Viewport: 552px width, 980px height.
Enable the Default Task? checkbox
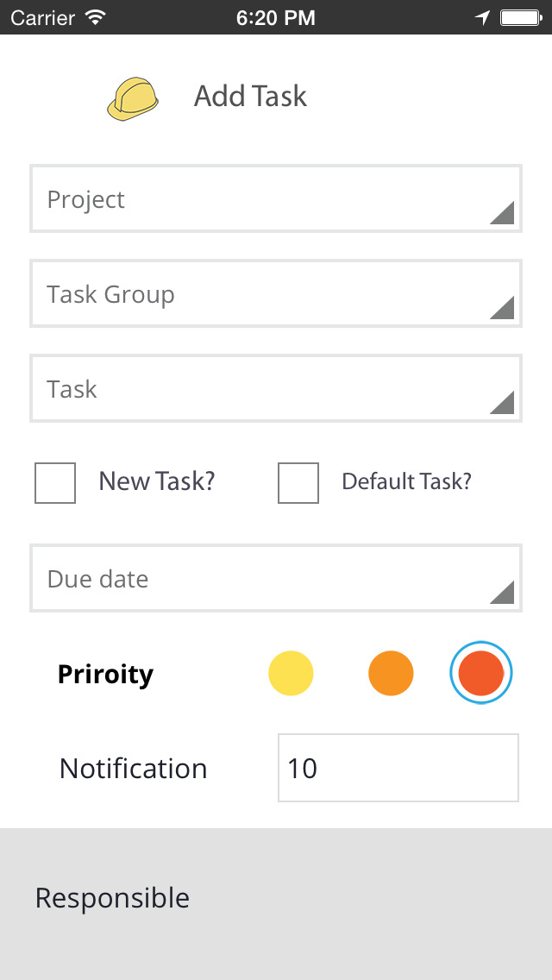pos(298,483)
